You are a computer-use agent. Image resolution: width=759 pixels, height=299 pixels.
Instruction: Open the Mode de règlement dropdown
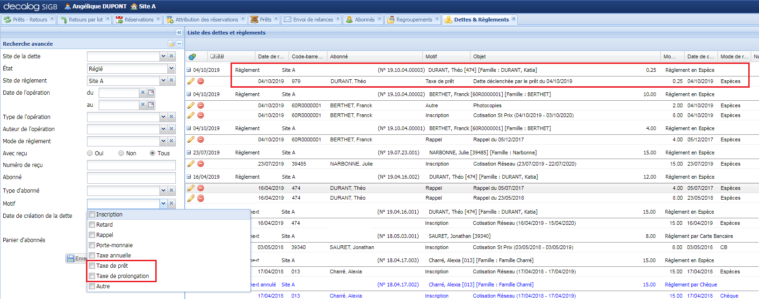coord(163,141)
